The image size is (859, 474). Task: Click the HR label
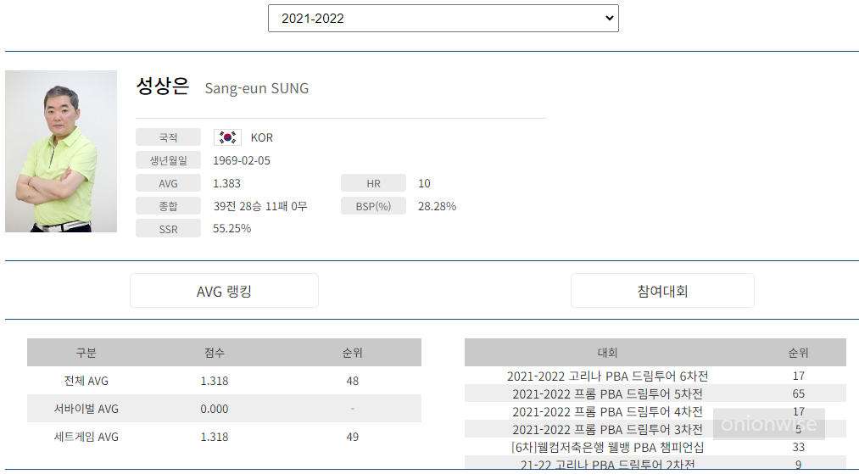click(374, 183)
